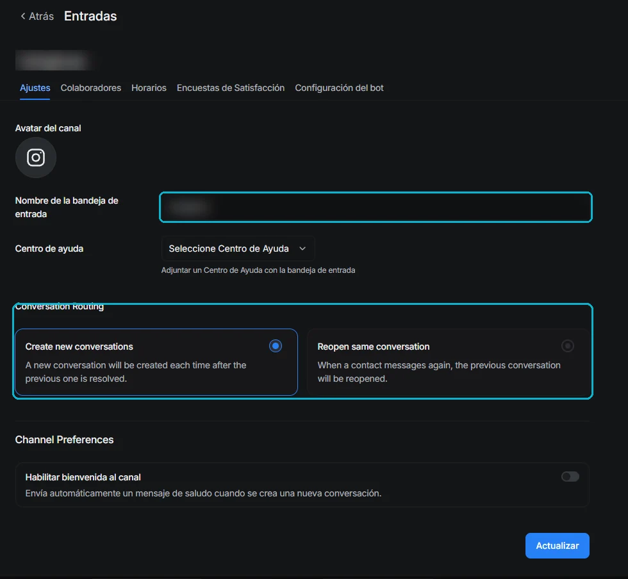The image size is (628, 579).
Task: Click the blurred inbox name heading above tabs
Action: coord(54,60)
